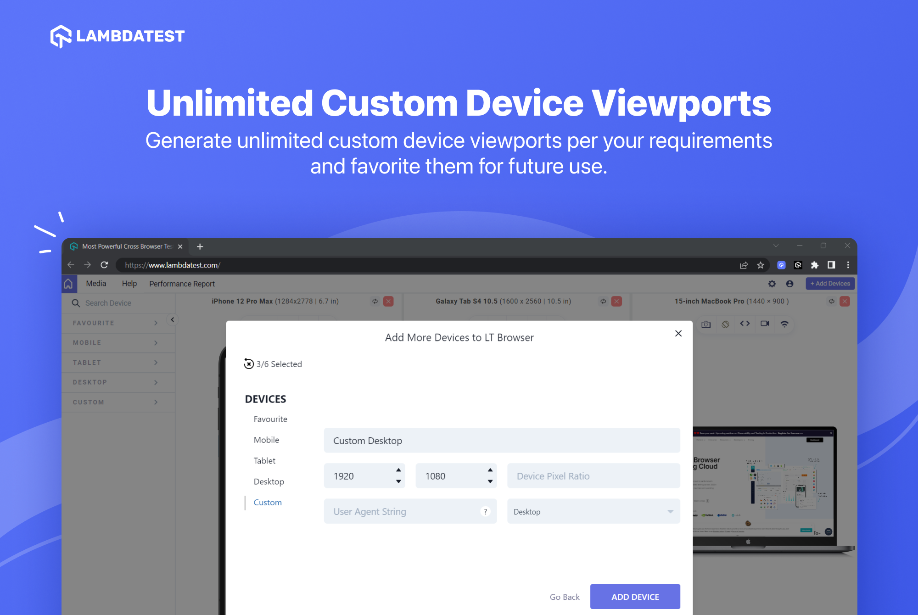Click the LT Browser home icon

click(x=68, y=284)
